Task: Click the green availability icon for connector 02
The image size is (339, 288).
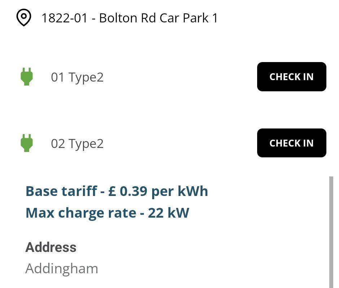Action: [x=27, y=143]
